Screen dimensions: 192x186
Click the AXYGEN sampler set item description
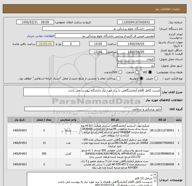115,164
